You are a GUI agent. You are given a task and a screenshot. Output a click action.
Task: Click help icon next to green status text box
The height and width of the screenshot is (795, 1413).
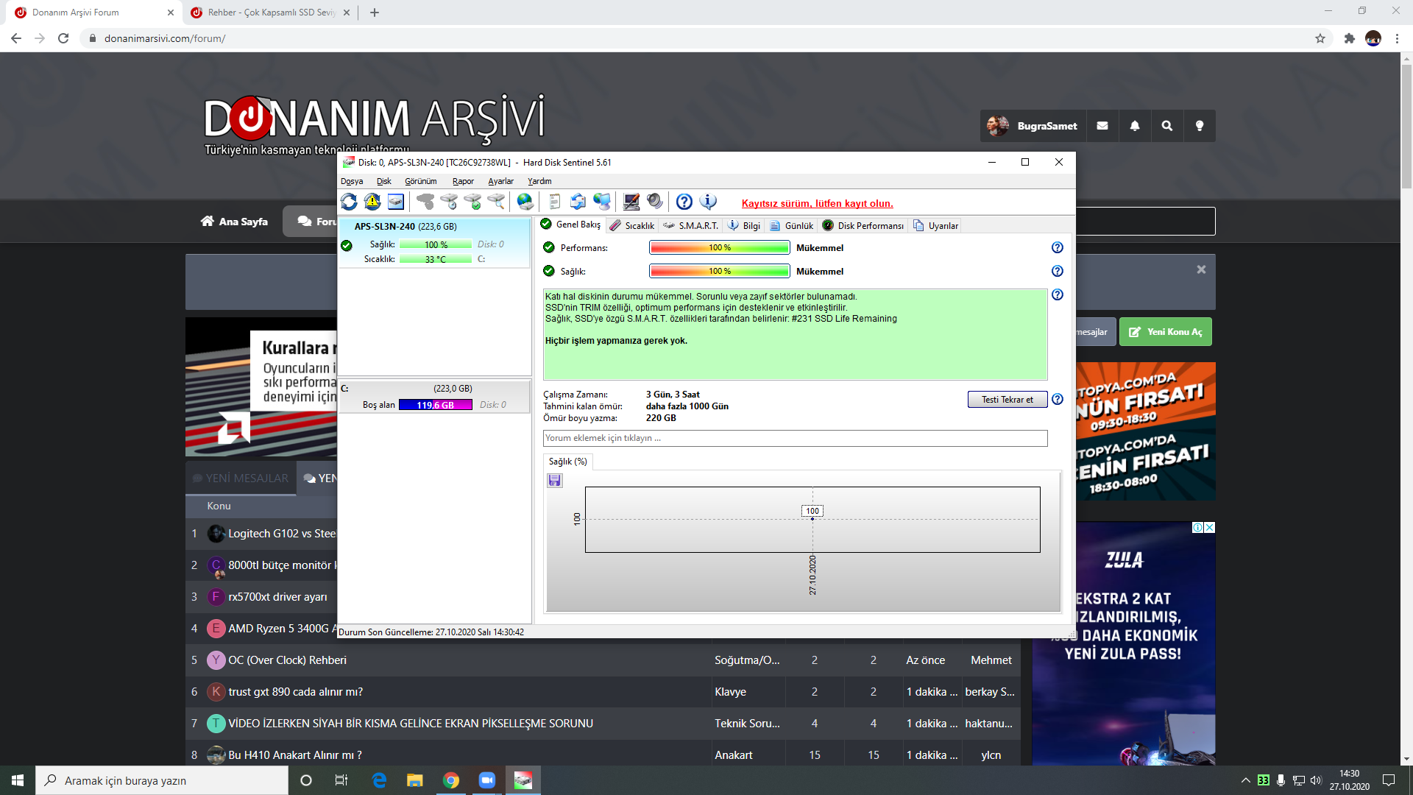[x=1058, y=295]
